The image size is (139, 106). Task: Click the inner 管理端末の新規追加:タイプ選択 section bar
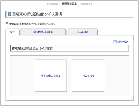(x=69, y=48)
